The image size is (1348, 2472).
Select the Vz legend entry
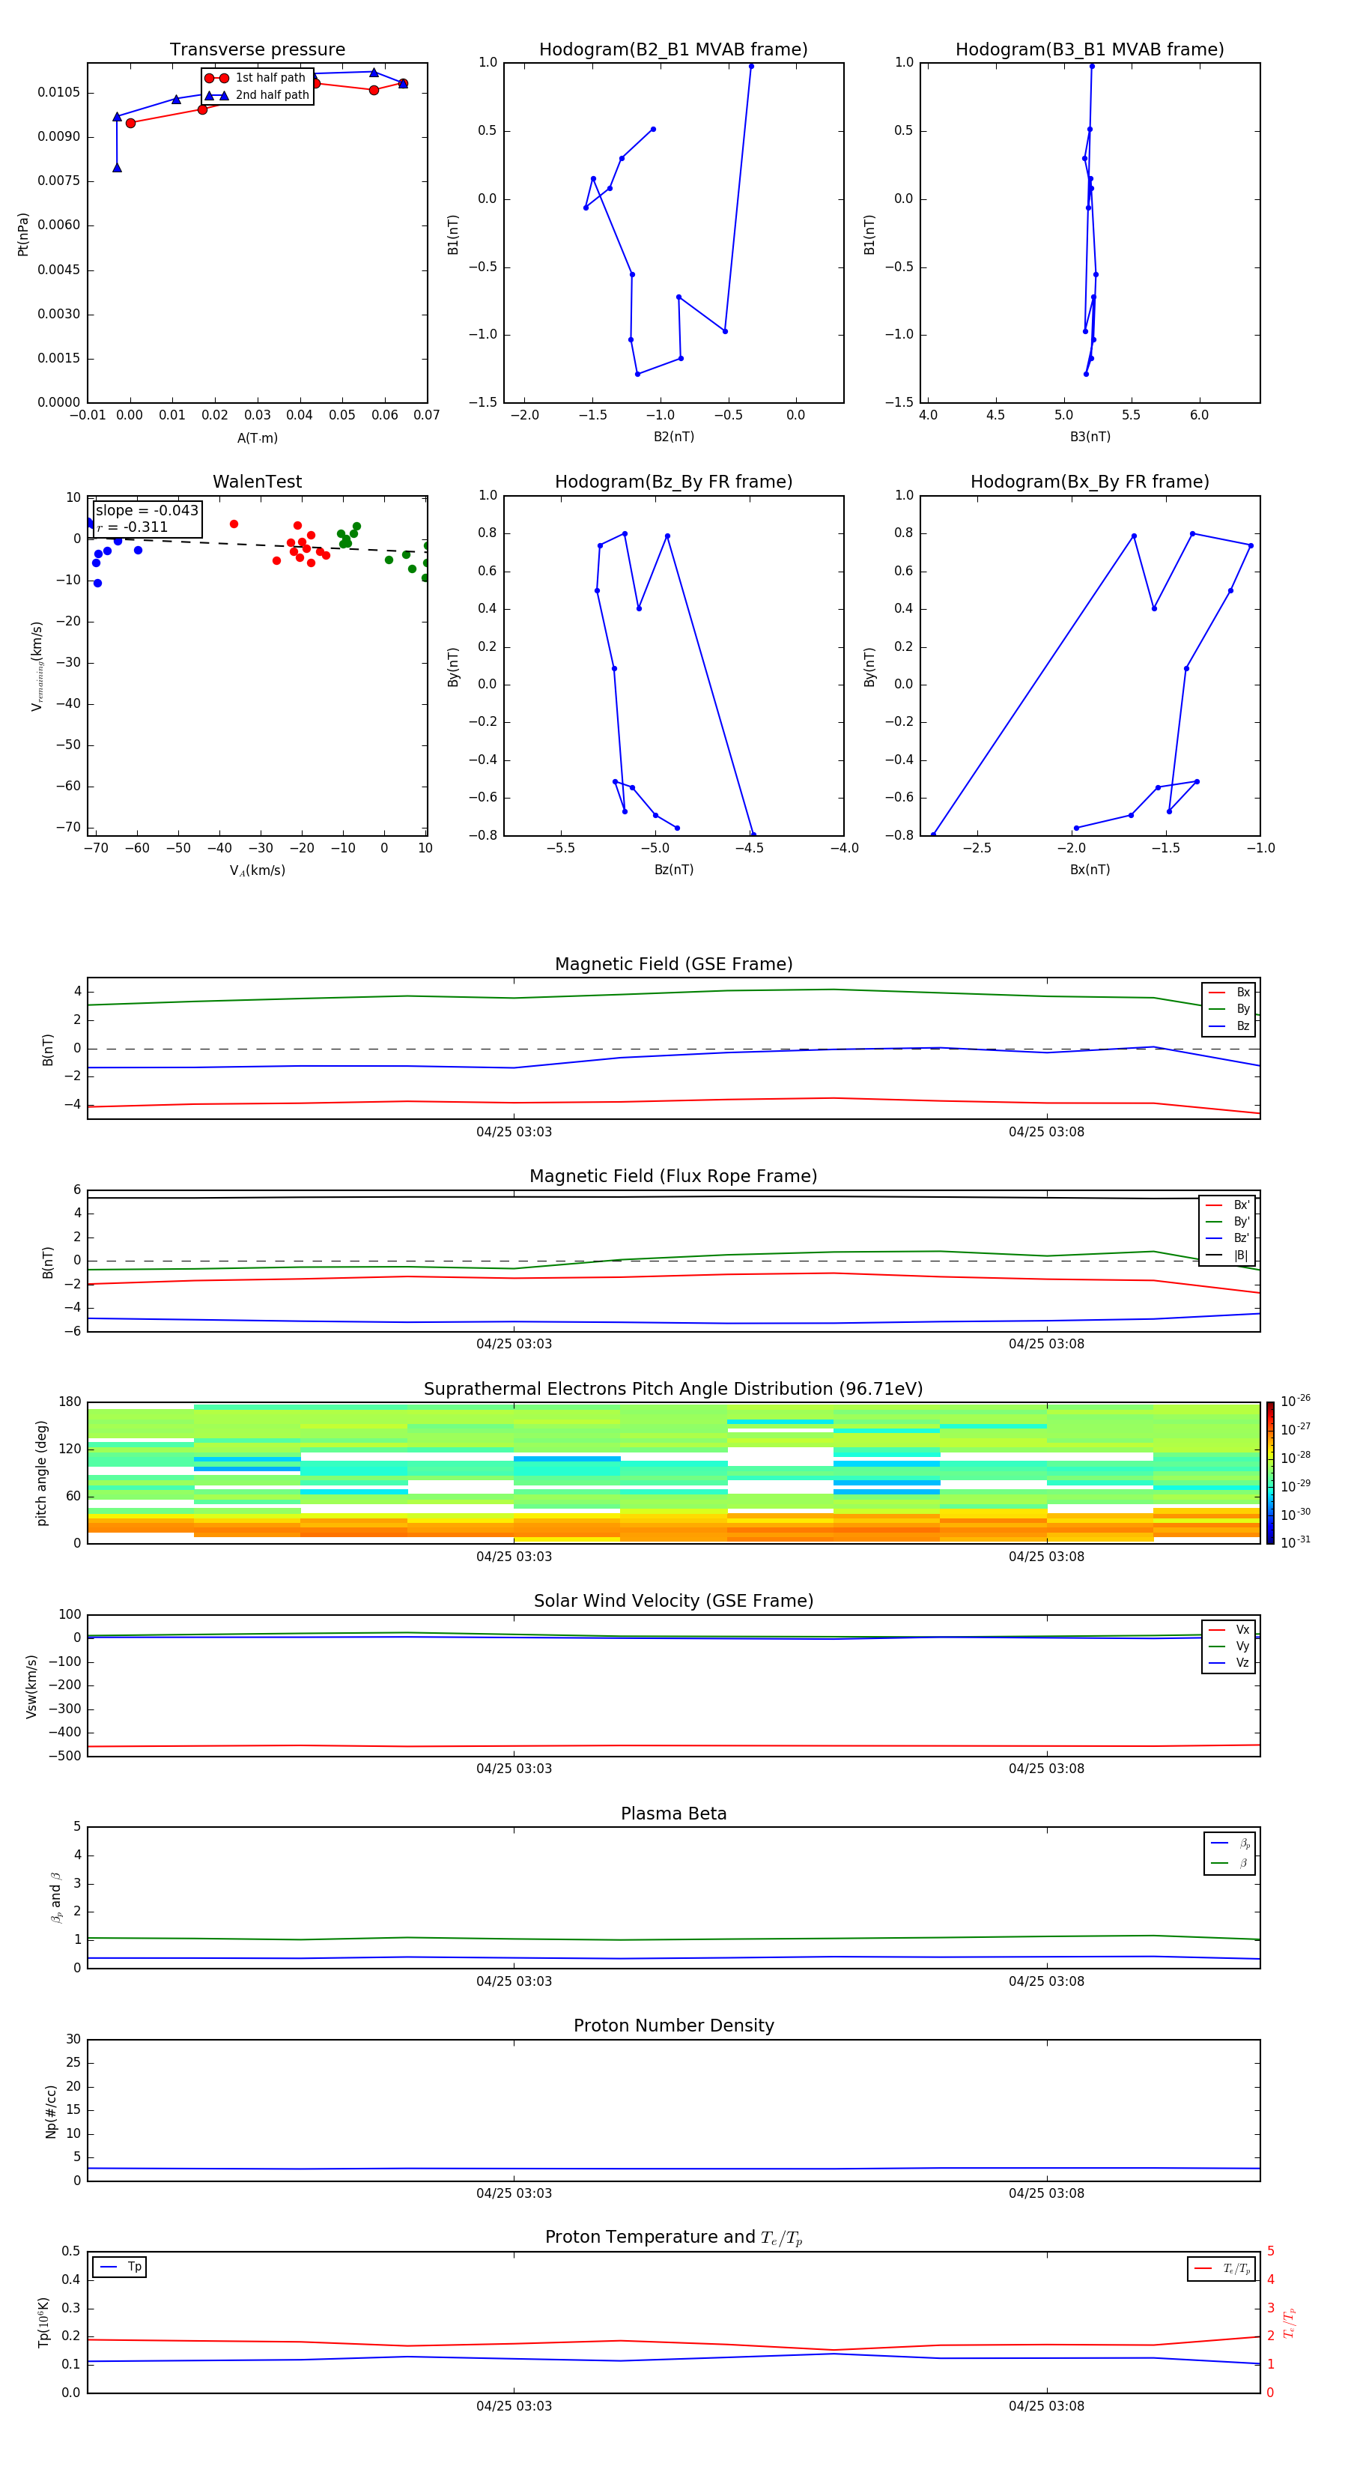(1229, 1663)
